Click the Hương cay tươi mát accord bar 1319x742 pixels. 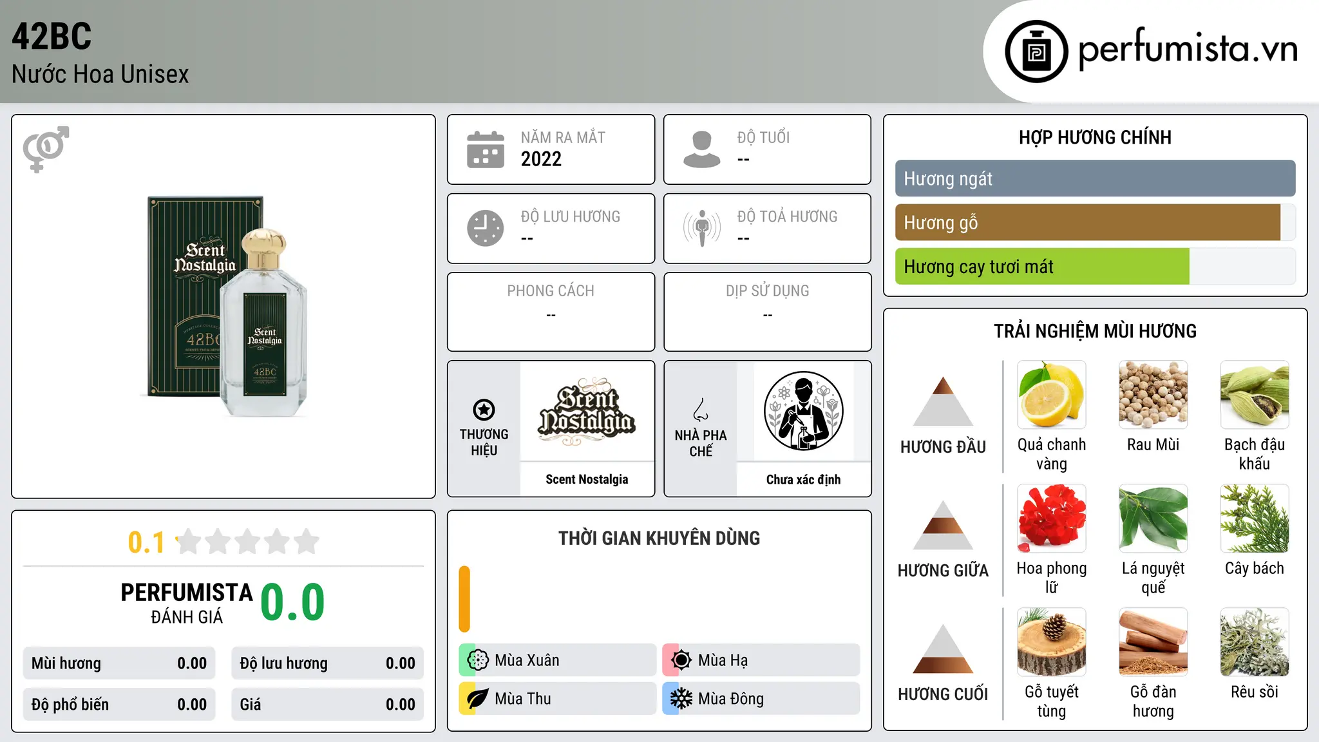pyautogui.click(x=1095, y=266)
